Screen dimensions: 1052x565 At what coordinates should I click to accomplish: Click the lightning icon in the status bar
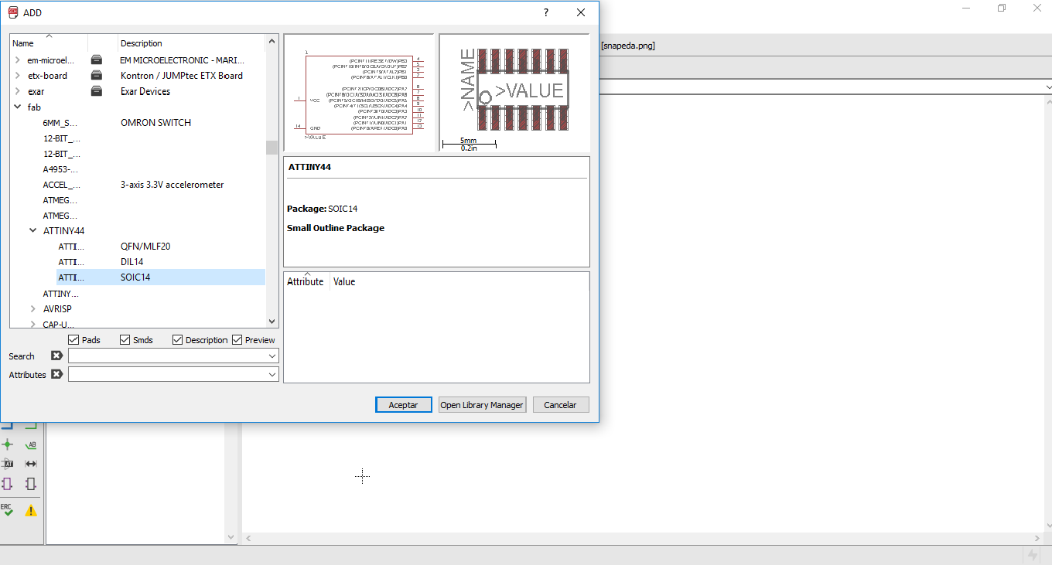pos(1032,555)
